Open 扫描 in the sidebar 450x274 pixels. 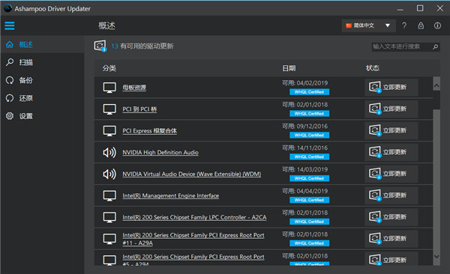tap(43, 62)
